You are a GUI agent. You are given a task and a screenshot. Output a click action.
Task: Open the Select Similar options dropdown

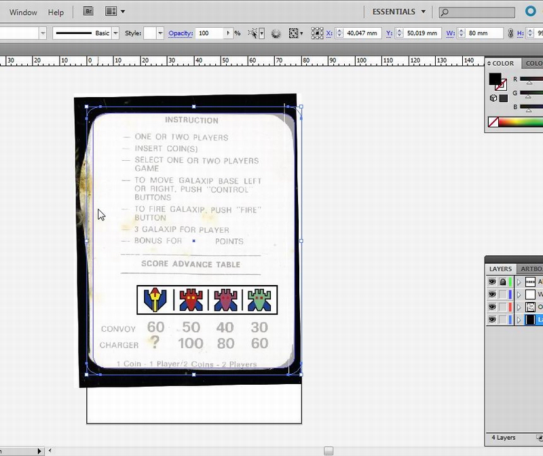(262, 33)
